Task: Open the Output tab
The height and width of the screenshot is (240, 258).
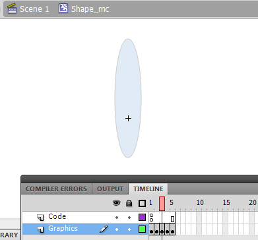Action: click(110, 189)
